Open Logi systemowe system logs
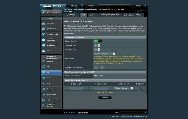The height and width of the screenshot is (119, 188). click(x=51, y=100)
